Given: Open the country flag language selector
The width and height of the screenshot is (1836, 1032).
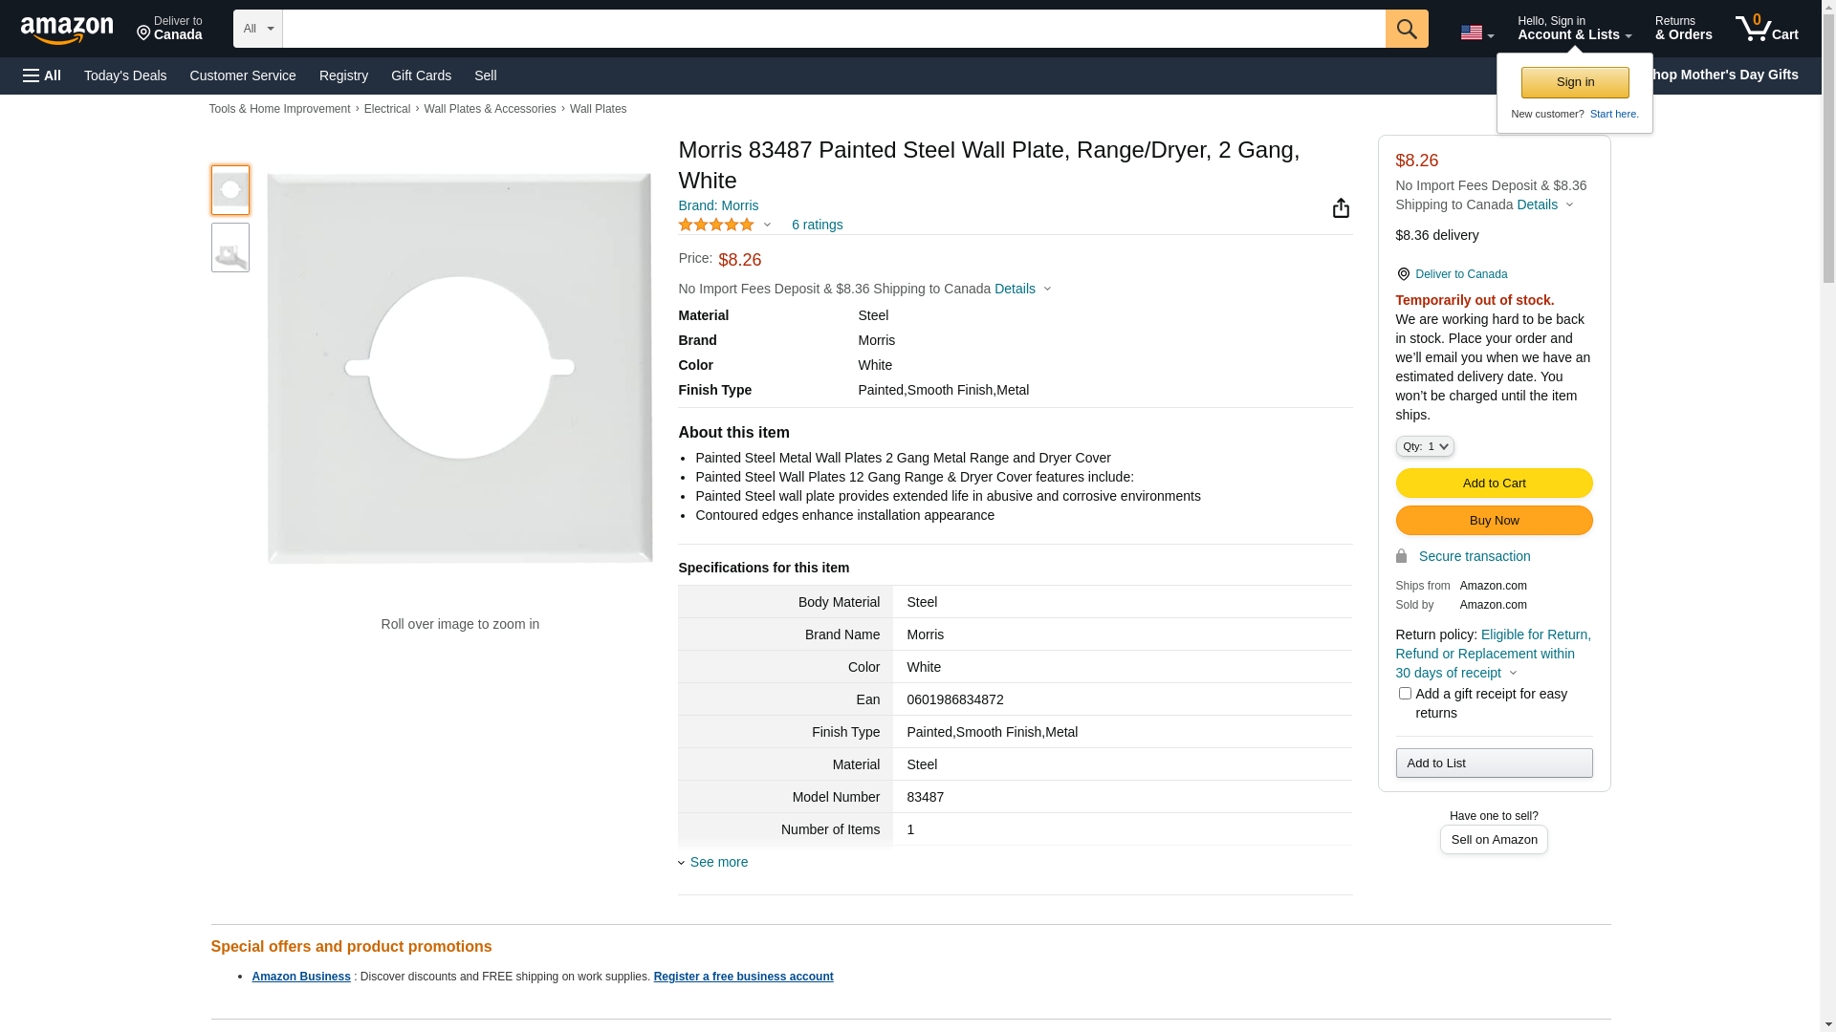Looking at the screenshot, I should point(1476,33).
